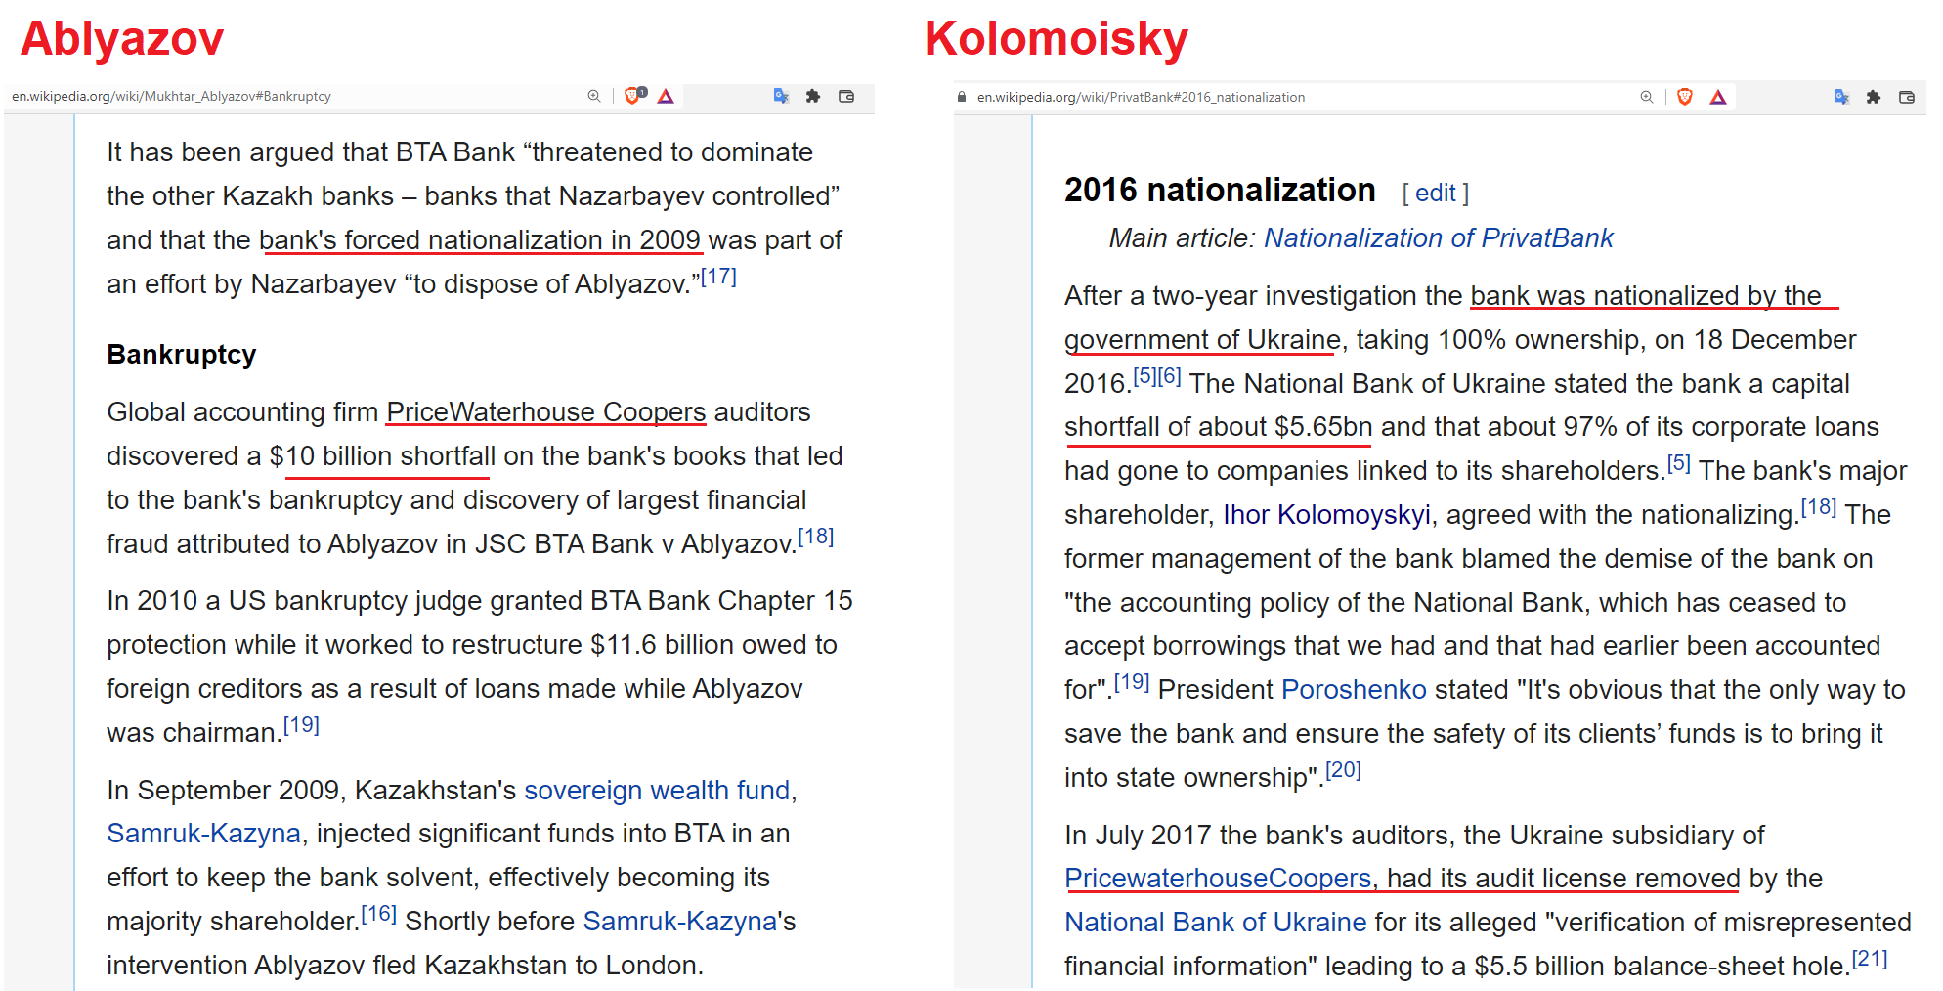Click the zoom magnifier icon in the Ablyazov address bar
The image size is (1943, 991).
pos(593,96)
